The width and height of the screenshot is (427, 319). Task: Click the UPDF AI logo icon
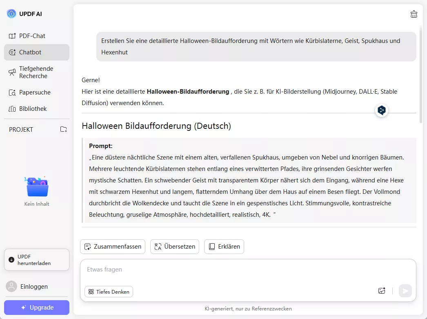pos(11,13)
